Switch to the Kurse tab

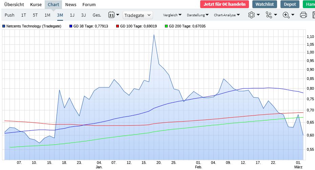pos(36,4)
